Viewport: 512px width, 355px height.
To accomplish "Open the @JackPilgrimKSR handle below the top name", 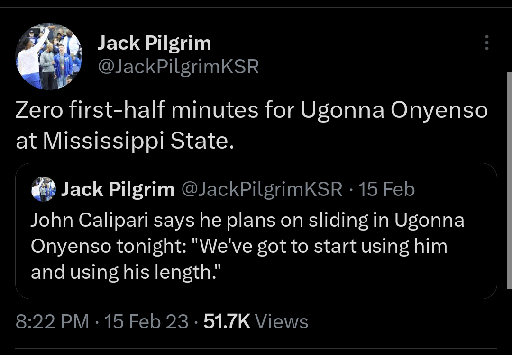I will (178, 67).
